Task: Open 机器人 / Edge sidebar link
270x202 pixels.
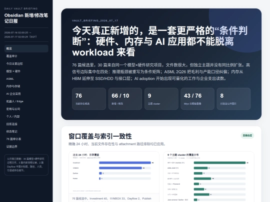Action: [26, 101]
